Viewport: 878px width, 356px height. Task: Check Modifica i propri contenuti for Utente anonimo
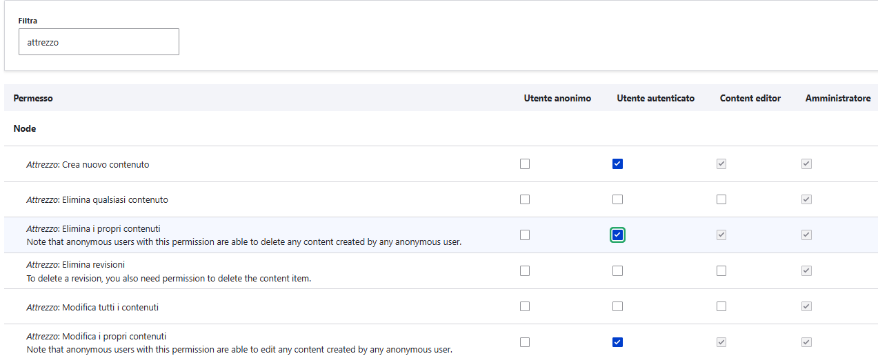tap(525, 342)
